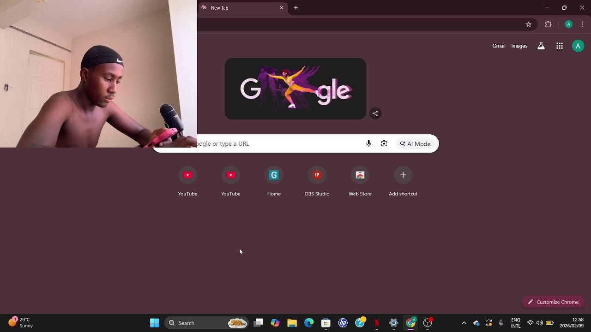Open the OBS Studio shortcut

317,181
